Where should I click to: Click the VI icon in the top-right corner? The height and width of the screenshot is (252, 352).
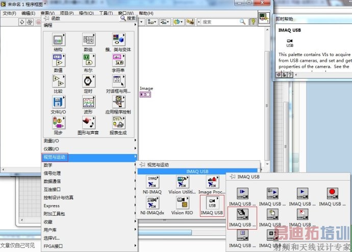[264, 18]
